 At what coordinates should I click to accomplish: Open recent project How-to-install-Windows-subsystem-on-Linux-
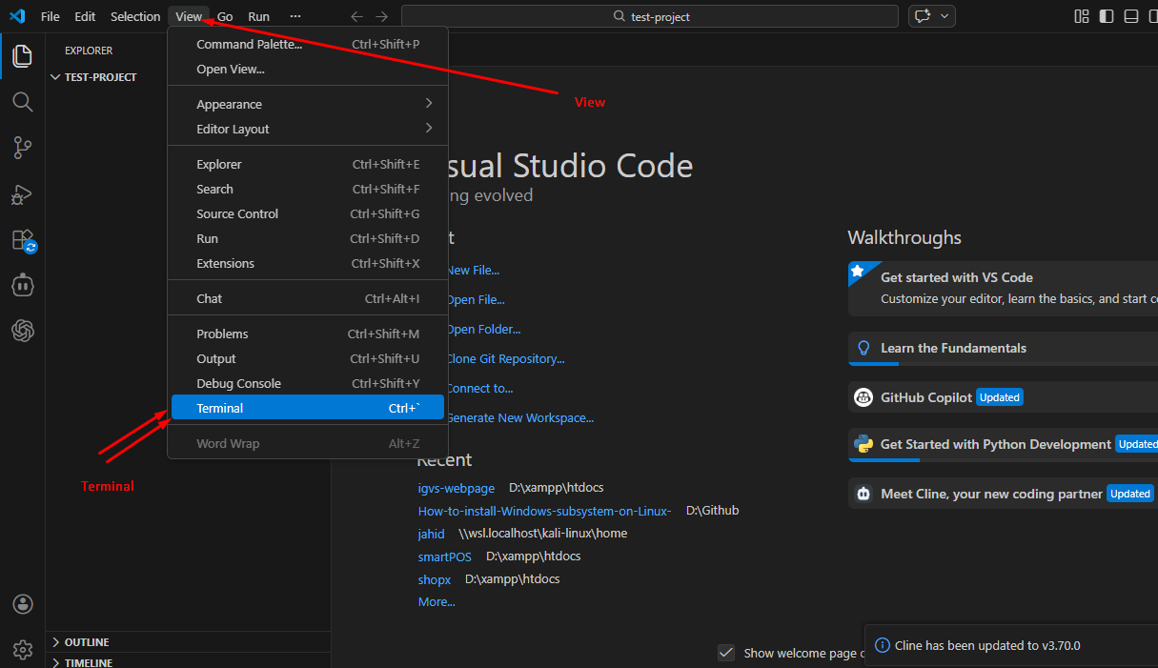pos(544,511)
